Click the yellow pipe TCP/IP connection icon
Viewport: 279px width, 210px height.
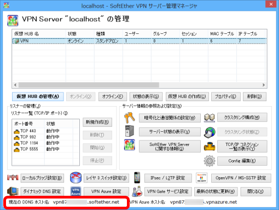coord(210,147)
